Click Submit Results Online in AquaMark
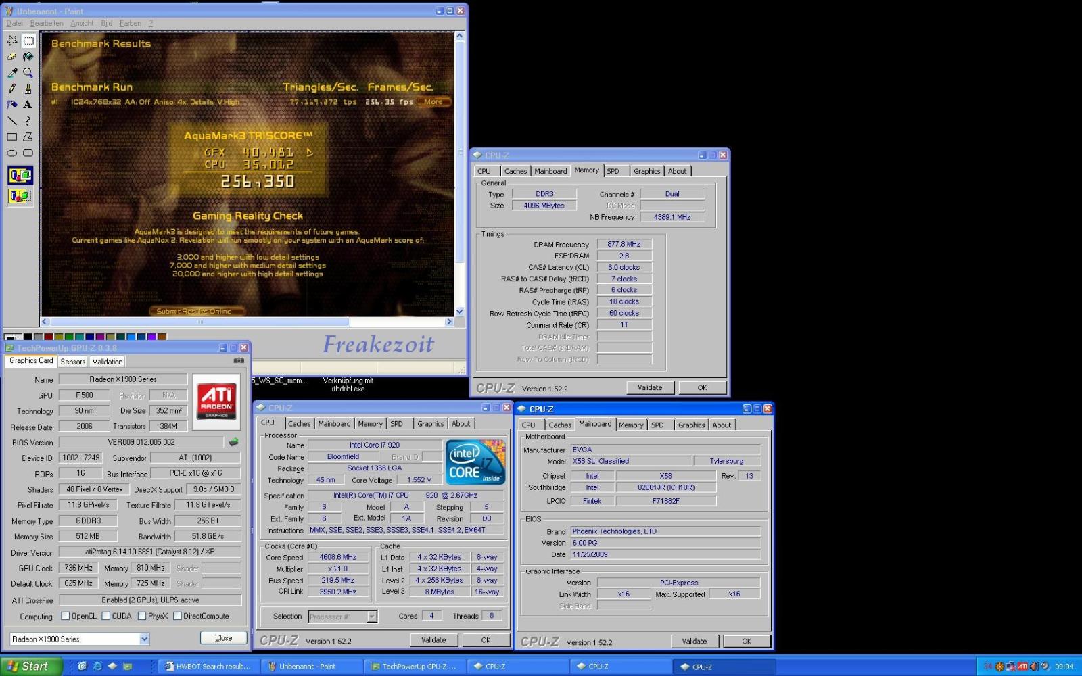The height and width of the screenshot is (676, 1082). pyautogui.click(x=197, y=311)
